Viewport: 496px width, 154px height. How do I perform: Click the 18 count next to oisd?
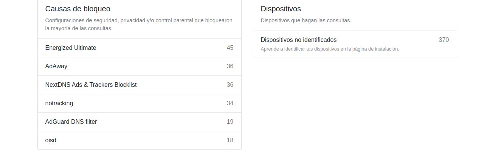pos(230,140)
